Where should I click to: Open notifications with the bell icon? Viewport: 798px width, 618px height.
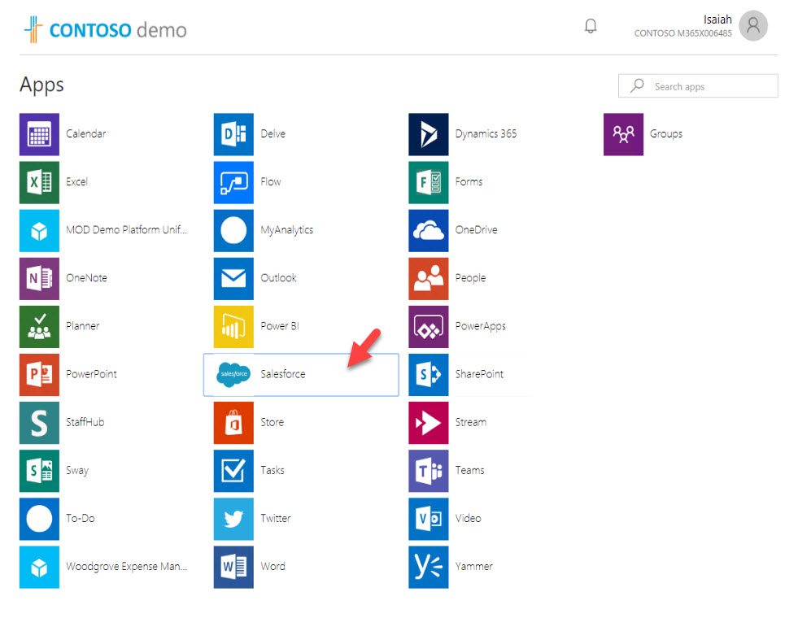591,26
